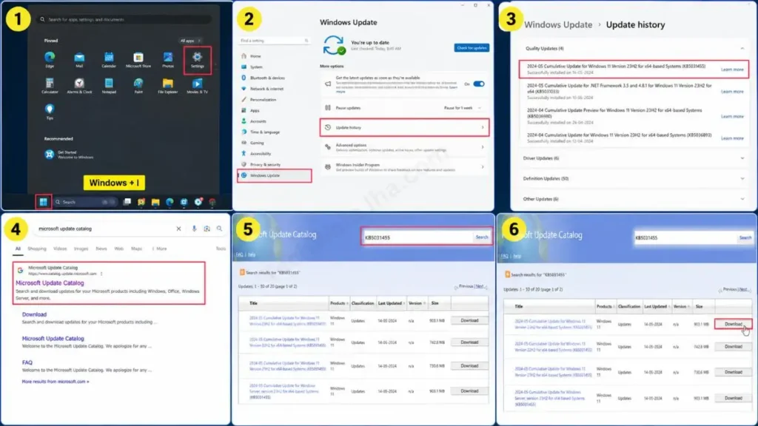Viewport: 758px width, 426px height.
Task: Select Windows Update in Settings sidebar
Action: [x=274, y=175]
